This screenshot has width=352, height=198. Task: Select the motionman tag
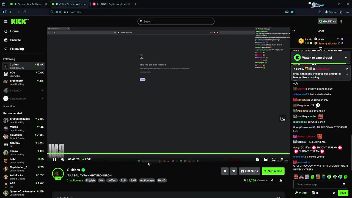147,180
